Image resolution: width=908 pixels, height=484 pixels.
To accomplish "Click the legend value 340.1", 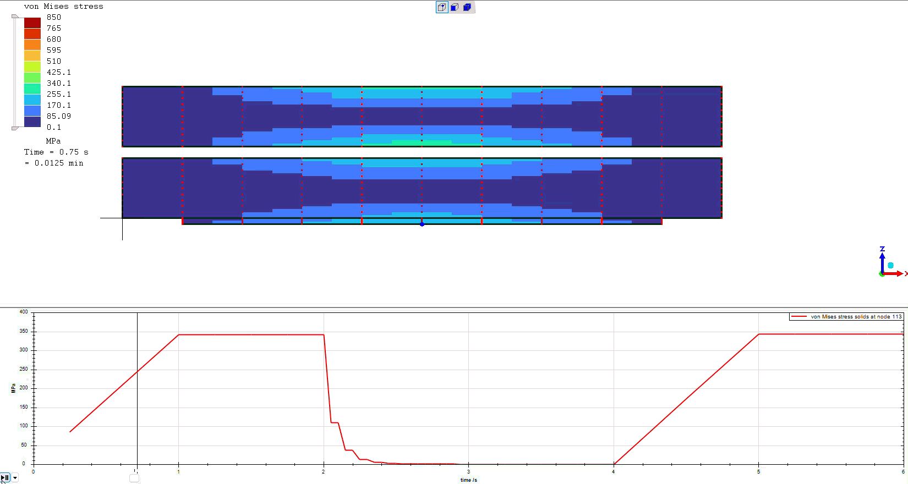I will 59,83.
